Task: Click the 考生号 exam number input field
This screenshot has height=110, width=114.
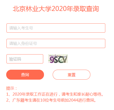Action: pyautogui.click(x=56, y=28)
